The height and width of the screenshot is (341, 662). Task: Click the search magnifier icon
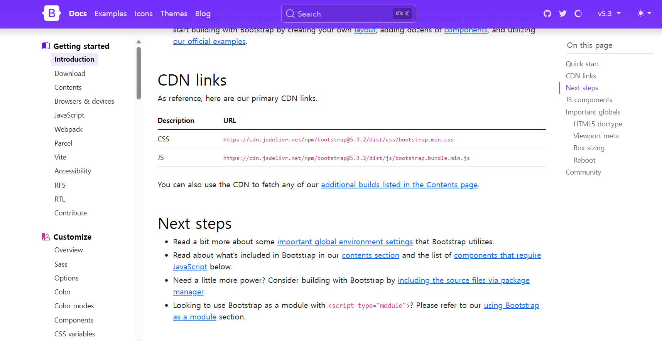(x=290, y=14)
